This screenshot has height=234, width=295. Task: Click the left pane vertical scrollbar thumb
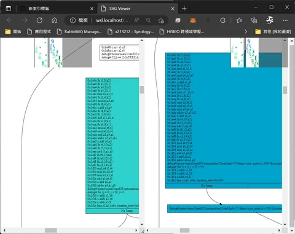pos(142,90)
